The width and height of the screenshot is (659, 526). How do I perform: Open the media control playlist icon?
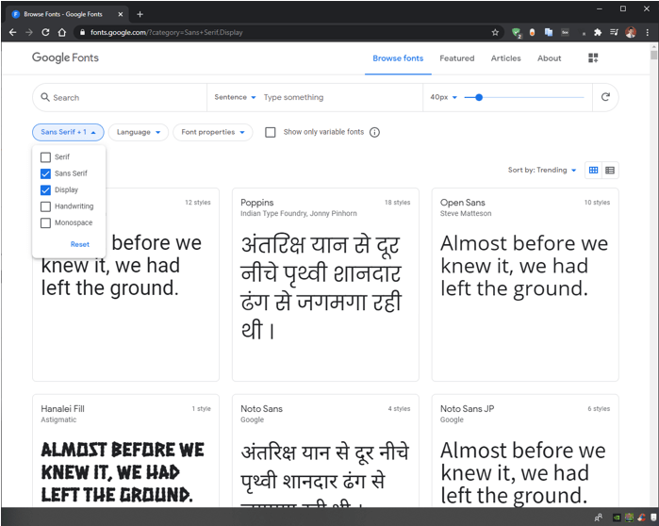pos(614,32)
